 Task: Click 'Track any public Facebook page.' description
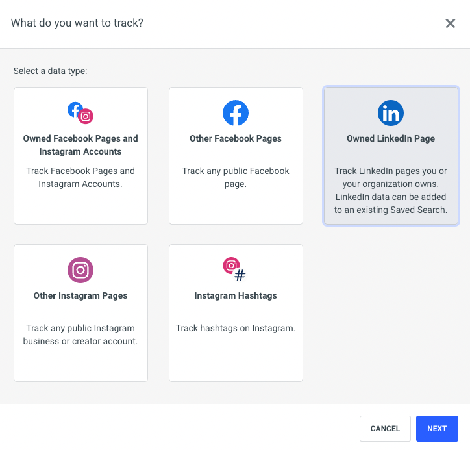coord(236,177)
